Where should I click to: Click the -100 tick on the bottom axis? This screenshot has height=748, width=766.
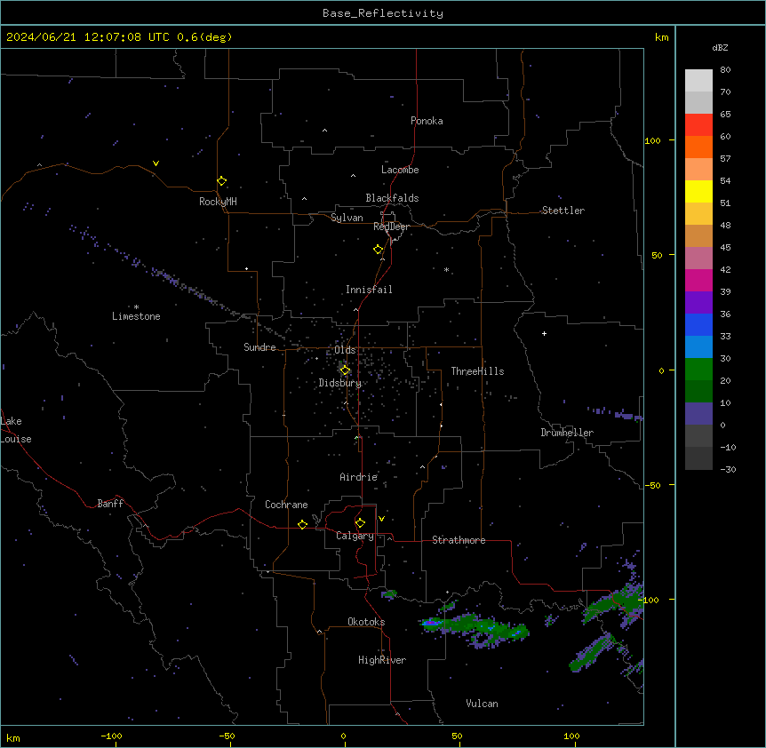pos(111,736)
